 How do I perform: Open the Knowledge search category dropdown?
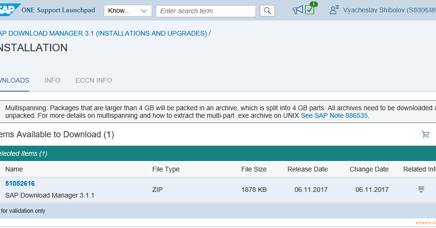(128, 11)
